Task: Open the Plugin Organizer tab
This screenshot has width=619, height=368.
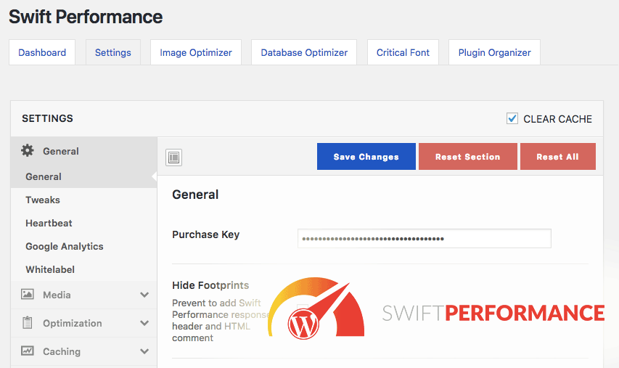Action: [x=494, y=52]
